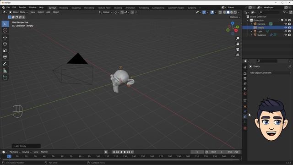Expand the Add Empty operator panel
The image size is (293, 165).
26,146
